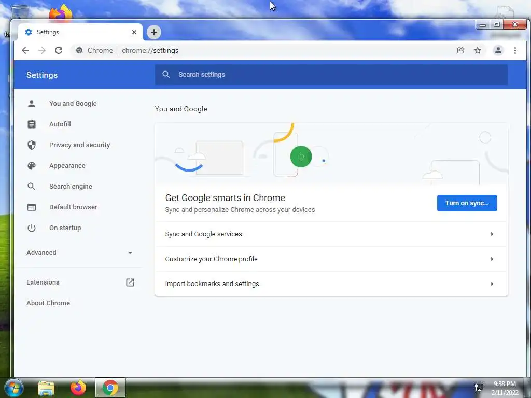531x398 pixels.
Task: Open You and Google section
Action: click(x=73, y=104)
